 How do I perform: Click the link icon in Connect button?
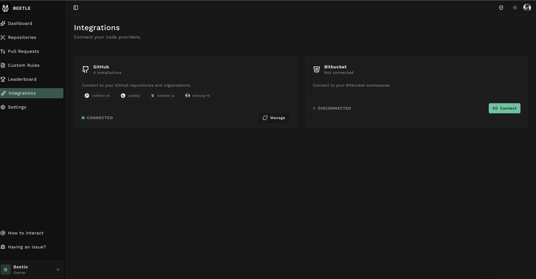[495, 108]
